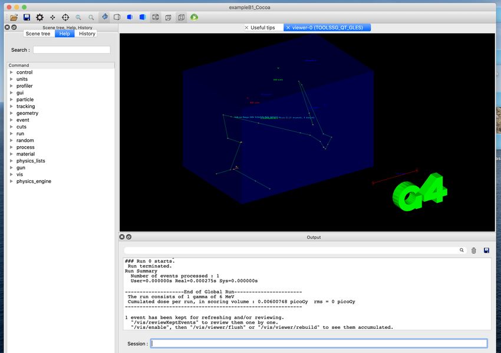The height and width of the screenshot is (353, 501).
Task: Click the green G4 logo in viewer
Action: tap(420, 192)
